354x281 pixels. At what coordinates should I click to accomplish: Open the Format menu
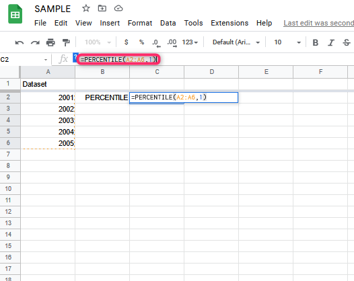(140, 23)
